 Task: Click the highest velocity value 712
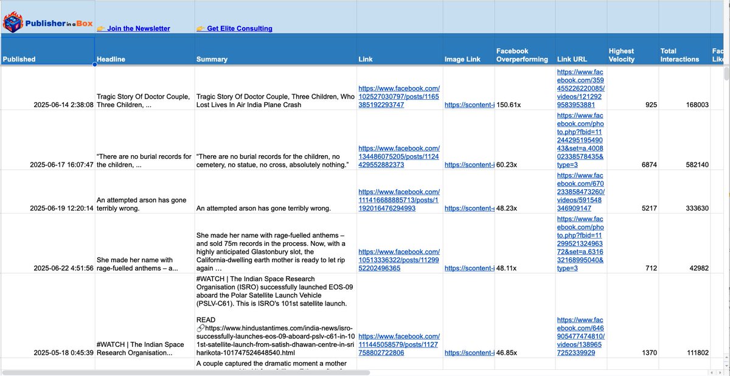pyautogui.click(x=651, y=268)
